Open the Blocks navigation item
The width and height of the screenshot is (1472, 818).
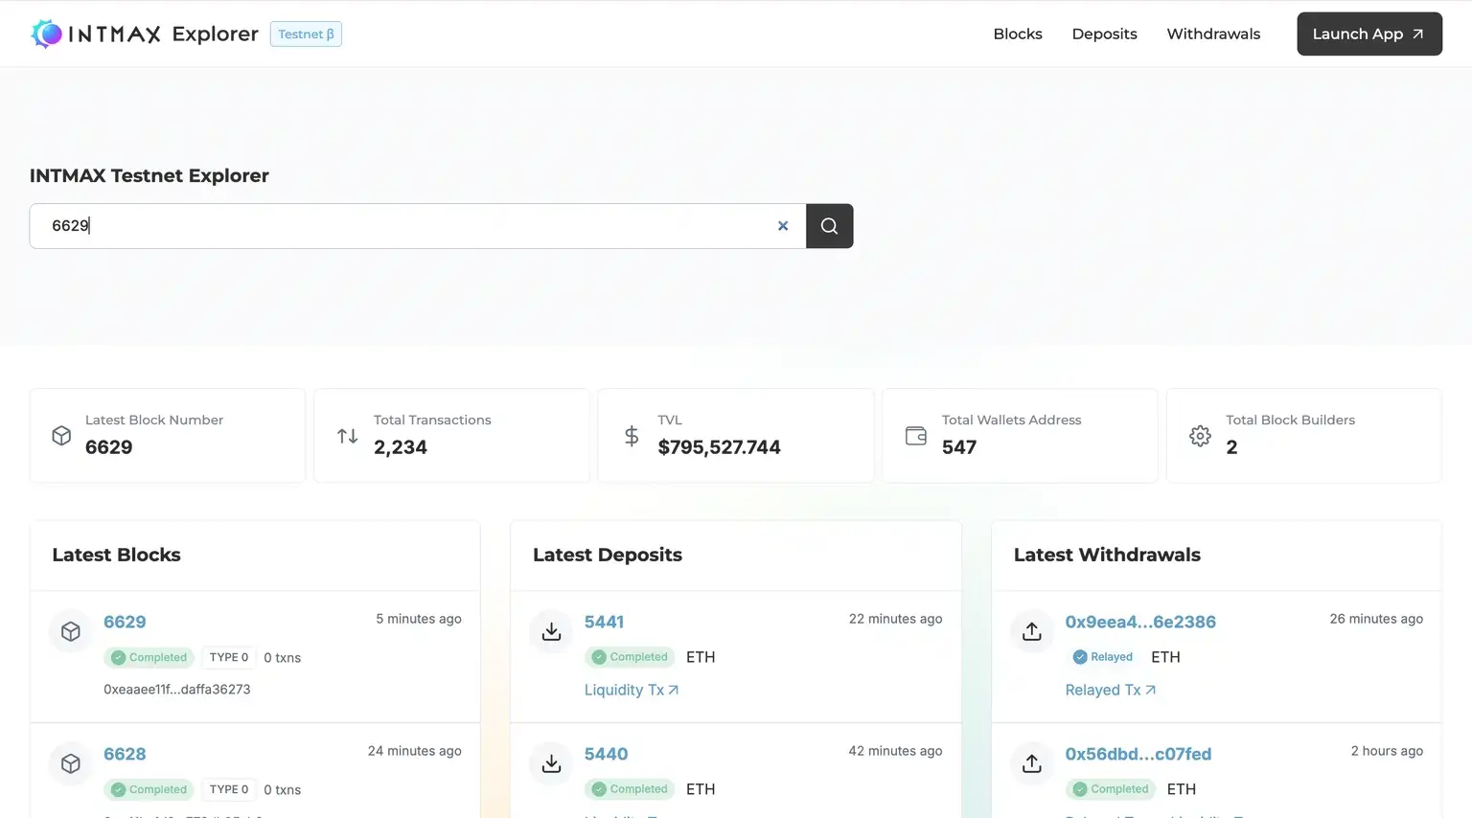coord(1017,34)
